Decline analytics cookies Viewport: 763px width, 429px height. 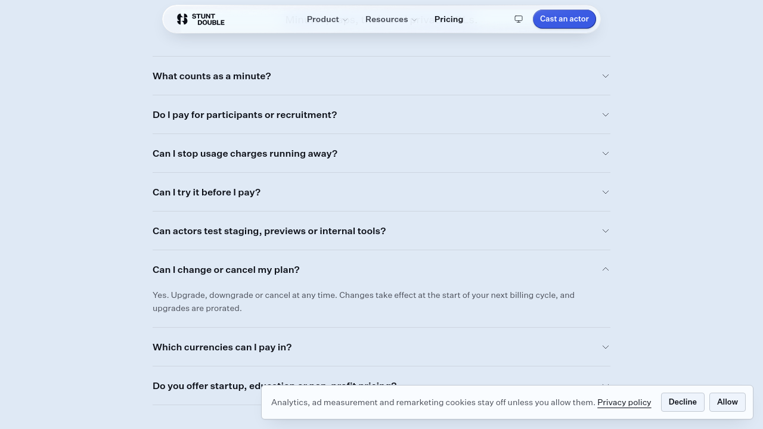pyautogui.click(x=683, y=402)
